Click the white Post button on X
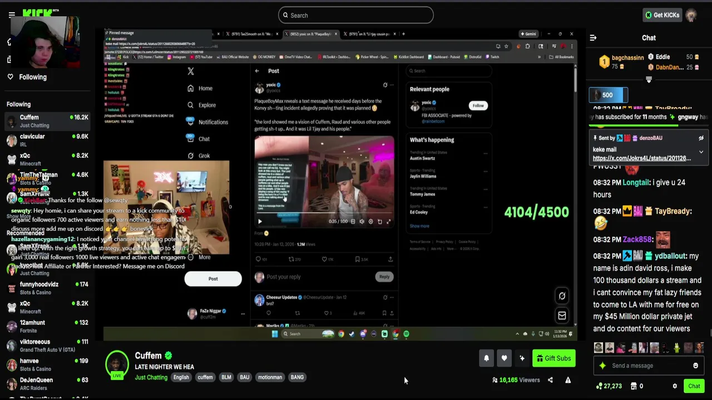This screenshot has height=400, width=712. coord(213,279)
